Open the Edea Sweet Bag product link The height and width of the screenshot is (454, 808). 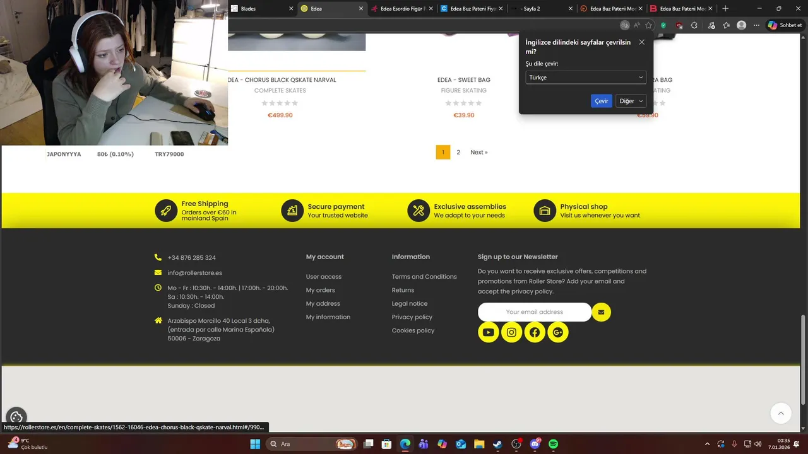(464, 80)
